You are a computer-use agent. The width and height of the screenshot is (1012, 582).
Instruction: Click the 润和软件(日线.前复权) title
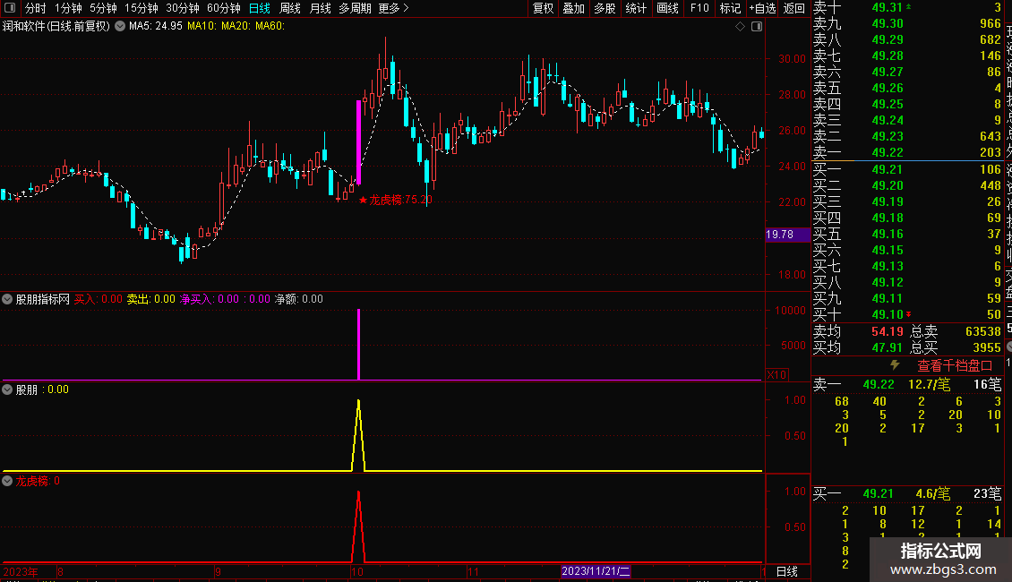click(56, 26)
